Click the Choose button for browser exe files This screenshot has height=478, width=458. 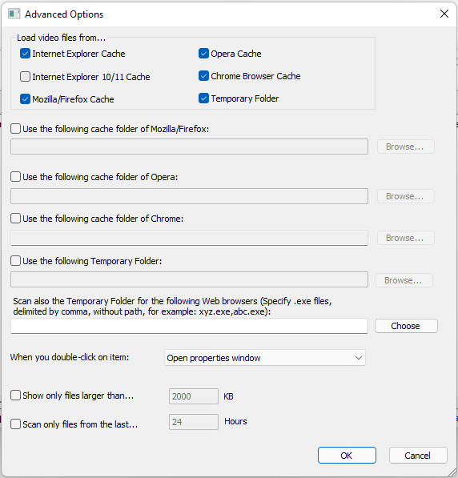[406, 326]
